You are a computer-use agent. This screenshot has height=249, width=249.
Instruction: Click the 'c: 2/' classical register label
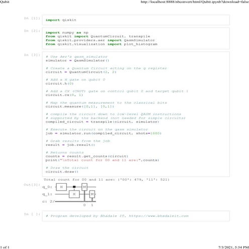[x=48, y=201]
